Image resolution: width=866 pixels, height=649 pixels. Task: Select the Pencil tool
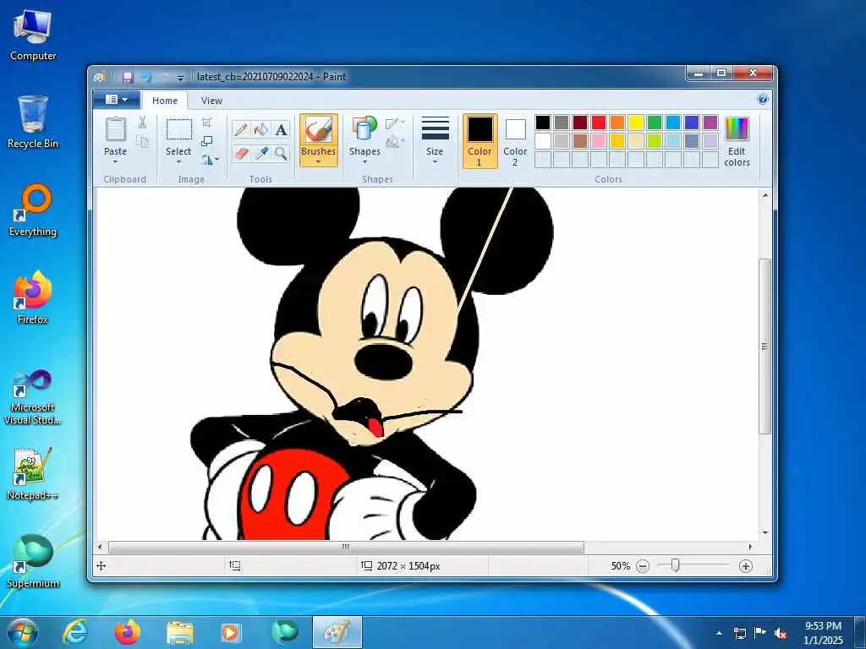[x=241, y=129]
